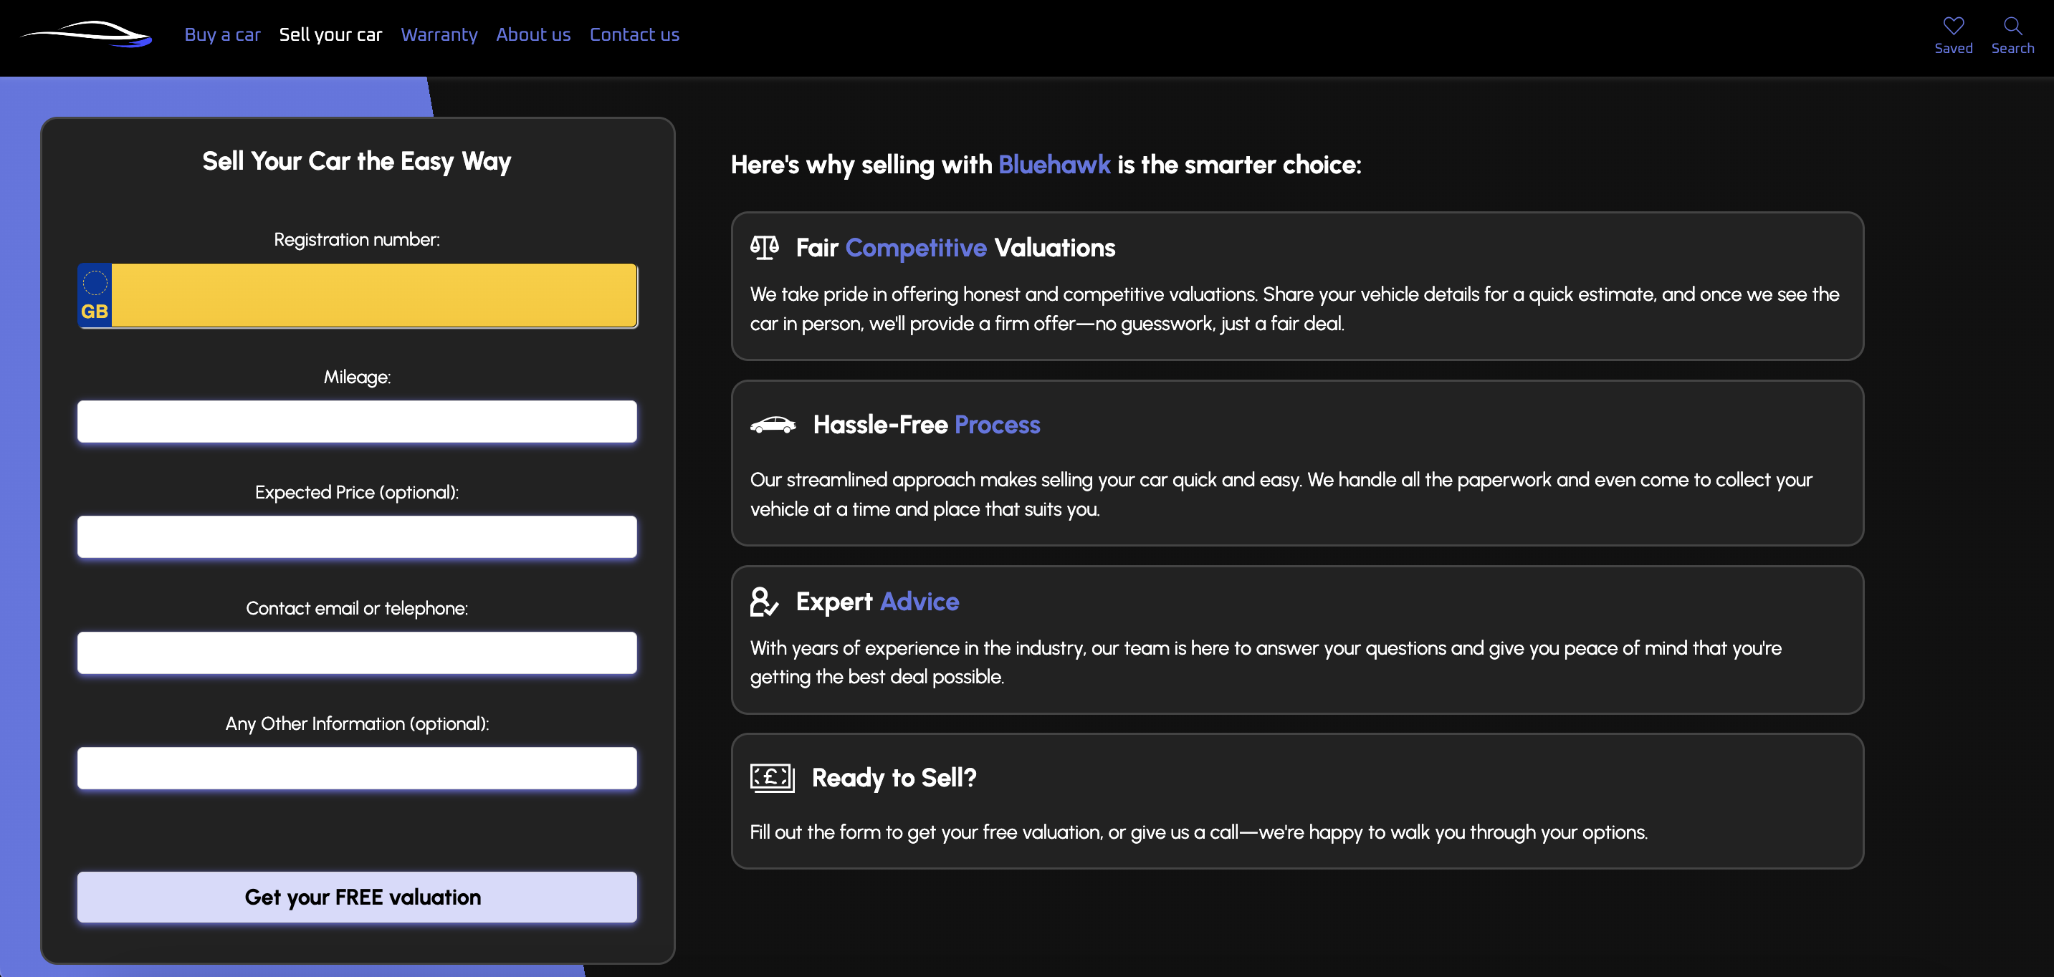Click the scales icon beside Fair Valuations
Viewport: 2054px width, 977px height.
pos(764,248)
